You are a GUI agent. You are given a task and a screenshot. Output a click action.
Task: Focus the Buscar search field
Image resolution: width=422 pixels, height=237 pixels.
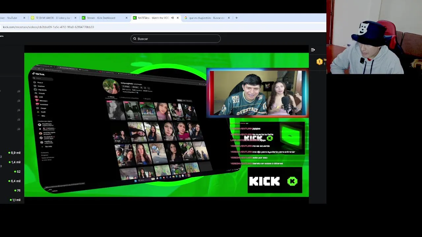[175, 39]
